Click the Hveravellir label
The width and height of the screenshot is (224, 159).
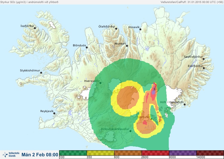[92, 81]
